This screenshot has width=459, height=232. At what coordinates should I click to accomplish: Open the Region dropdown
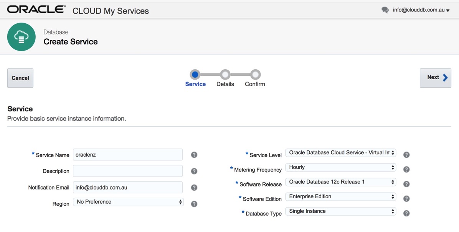tap(129, 202)
